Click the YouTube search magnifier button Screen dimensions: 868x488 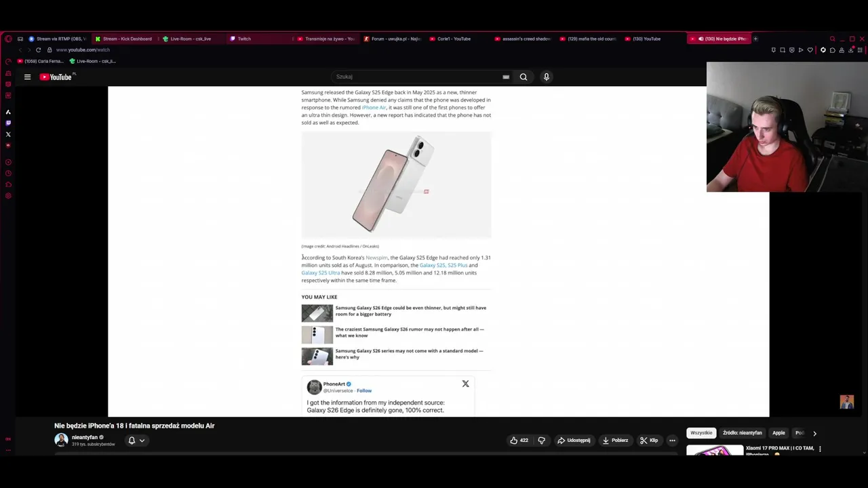click(x=524, y=77)
